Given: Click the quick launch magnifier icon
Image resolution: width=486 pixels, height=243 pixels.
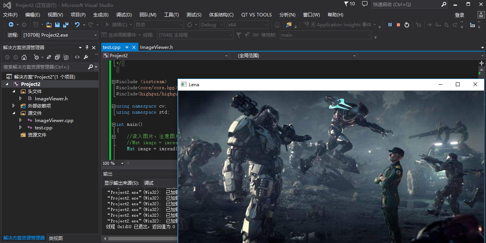Looking at the screenshot, I should pyautogui.click(x=444, y=5).
